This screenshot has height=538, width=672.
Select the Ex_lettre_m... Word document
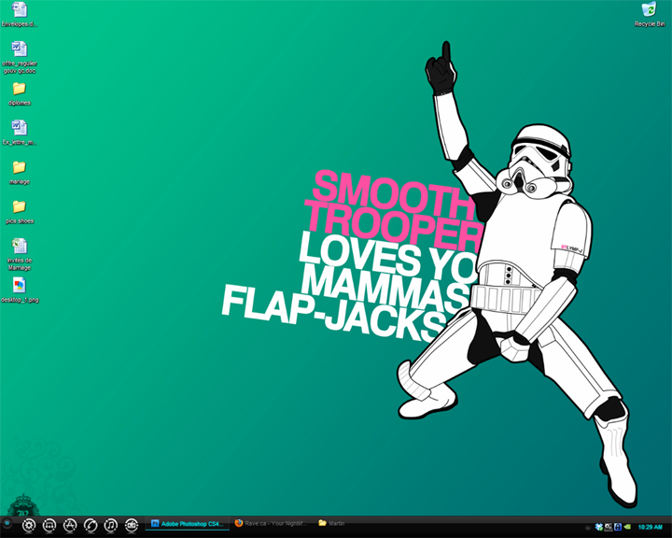point(20,133)
